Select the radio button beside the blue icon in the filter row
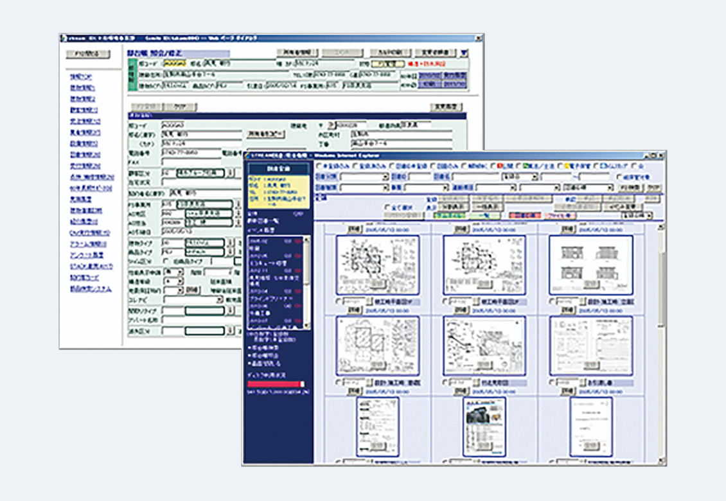726x501 pixels. pyautogui.click(x=596, y=166)
